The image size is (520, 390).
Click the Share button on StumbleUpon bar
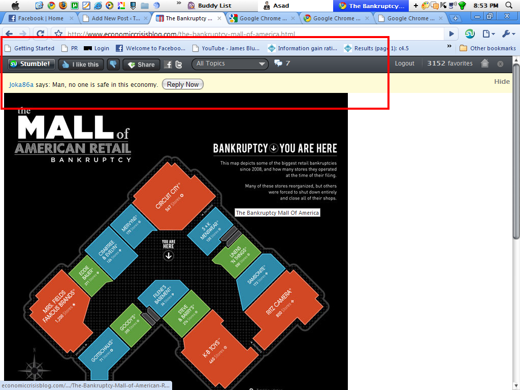pos(142,64)
